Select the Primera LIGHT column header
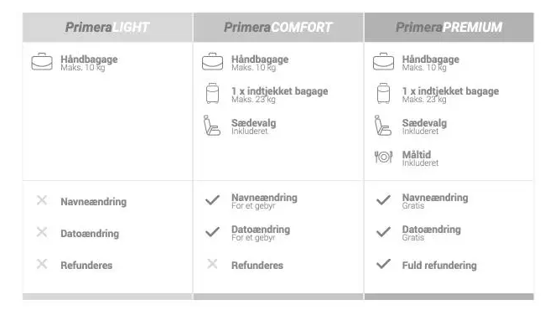Image resolution: width=560 pixels, height=310 pixels. [x=107, y=28]
